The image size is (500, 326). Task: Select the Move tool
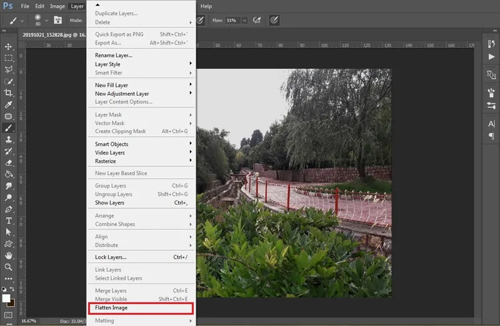pos(8,47)
